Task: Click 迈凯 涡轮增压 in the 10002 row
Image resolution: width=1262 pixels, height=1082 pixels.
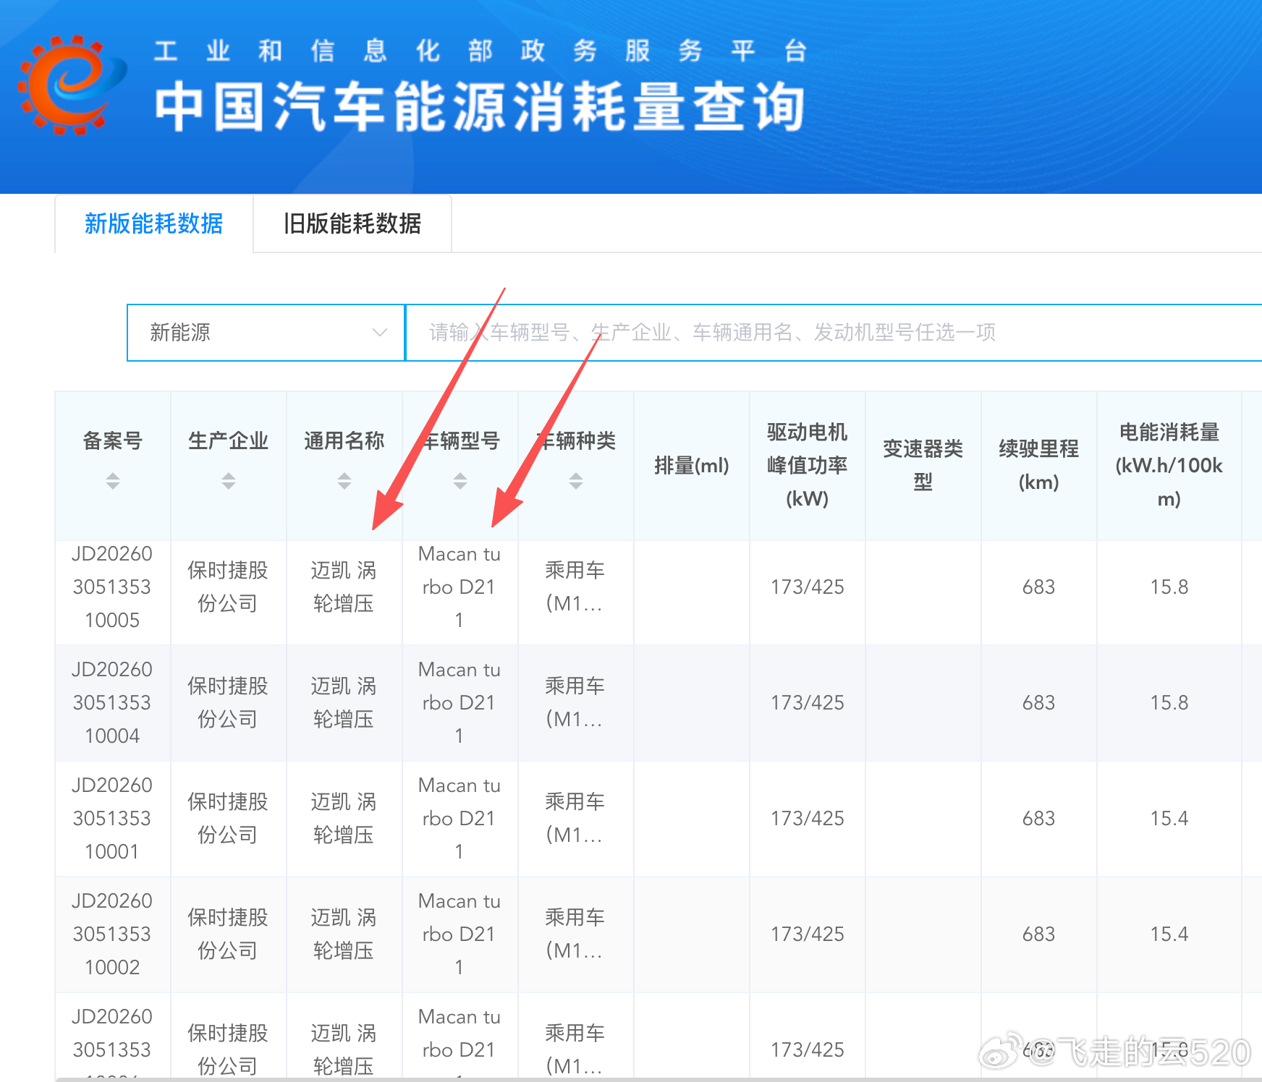Action: coord(344,934)
